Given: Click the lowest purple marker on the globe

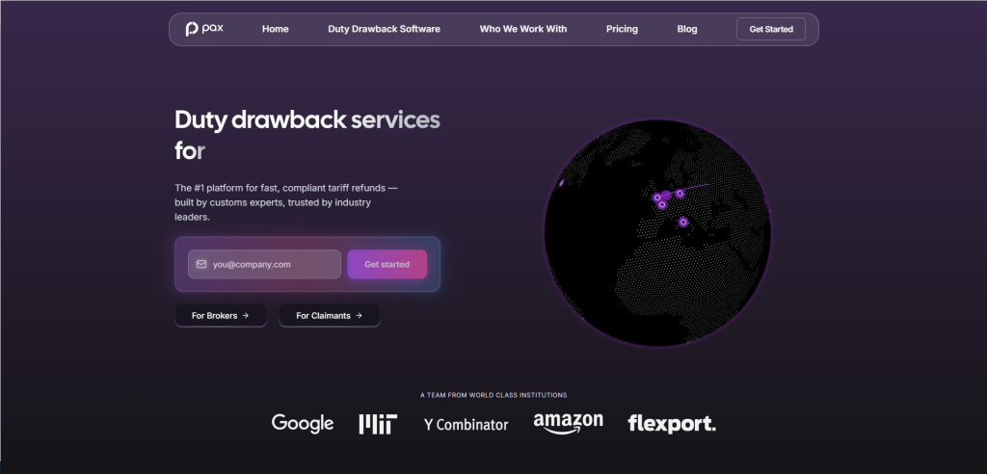Looking at the screenshot, I should tap(683, 223).
